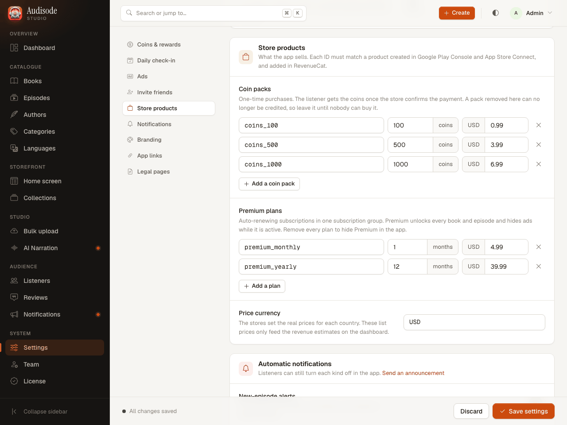The image size is (567, 425).
Task: Open the Admin account dropdown
Action: pyautogui.click(x=532, y=13)
